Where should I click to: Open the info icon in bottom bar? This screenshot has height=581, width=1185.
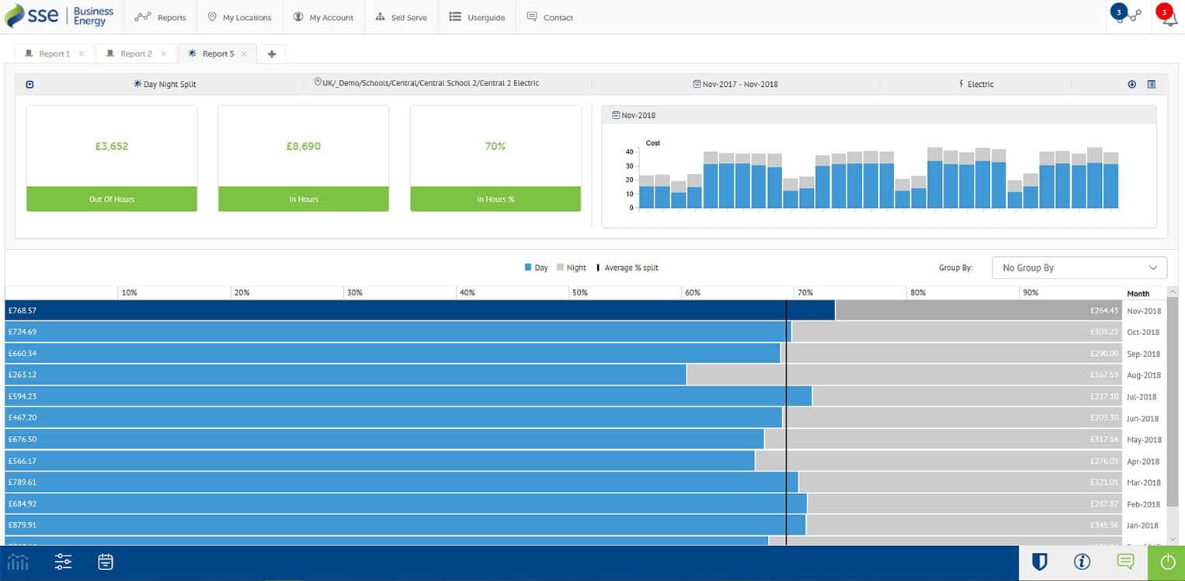pyautogui.click(x=1082, y=562)
